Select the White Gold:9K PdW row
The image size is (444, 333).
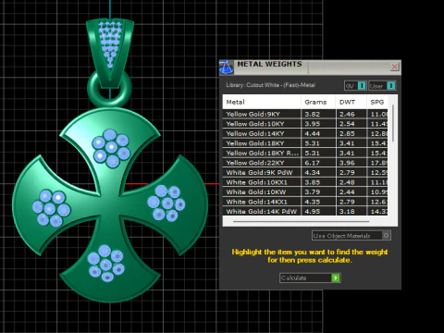click(305, 173)
